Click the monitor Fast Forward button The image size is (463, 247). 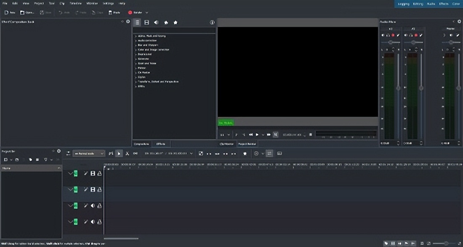tap(269, 135)
